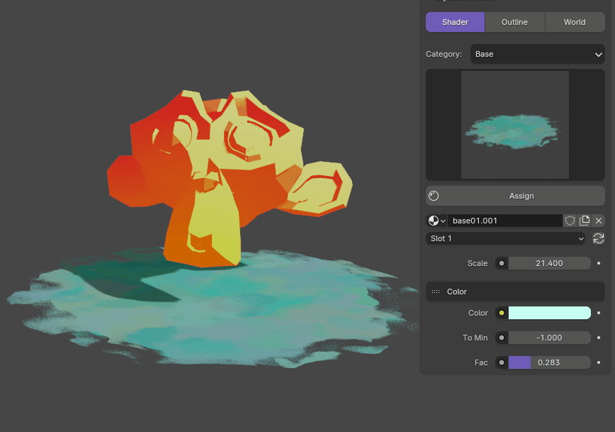615x432 pixels.
Task: Click the light cyan Color swatch
Action: click(x=549, y=313)
